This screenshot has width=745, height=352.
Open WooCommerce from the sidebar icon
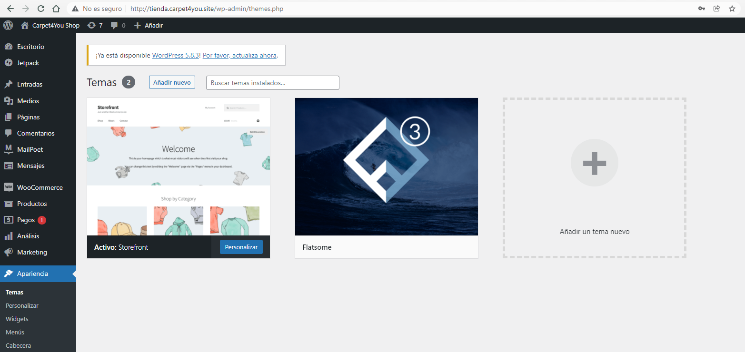coord(8,187)
